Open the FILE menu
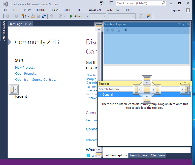The height and width of the screenshot is (165, 195). [x=5, y=10]
